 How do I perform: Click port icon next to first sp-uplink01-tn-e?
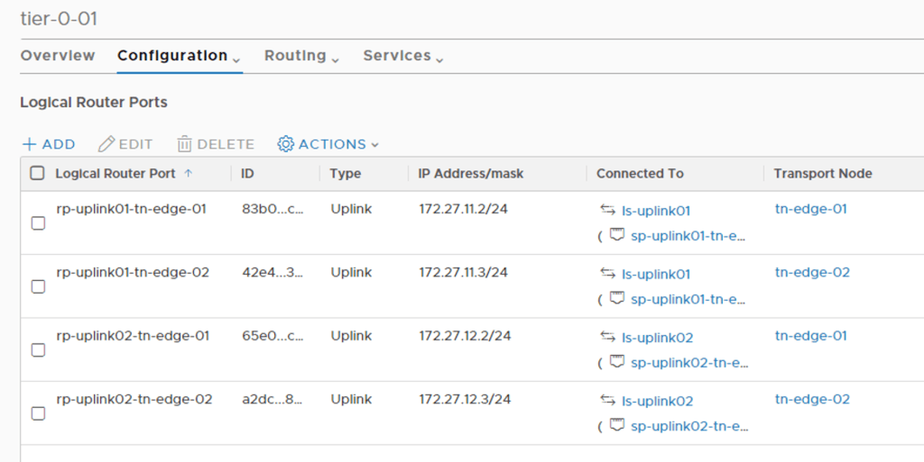[617, 235]
